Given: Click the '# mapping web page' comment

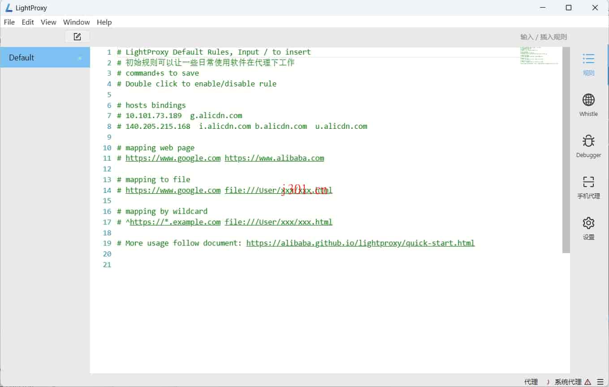Looking at the screenshot, I should click(155, 148).
